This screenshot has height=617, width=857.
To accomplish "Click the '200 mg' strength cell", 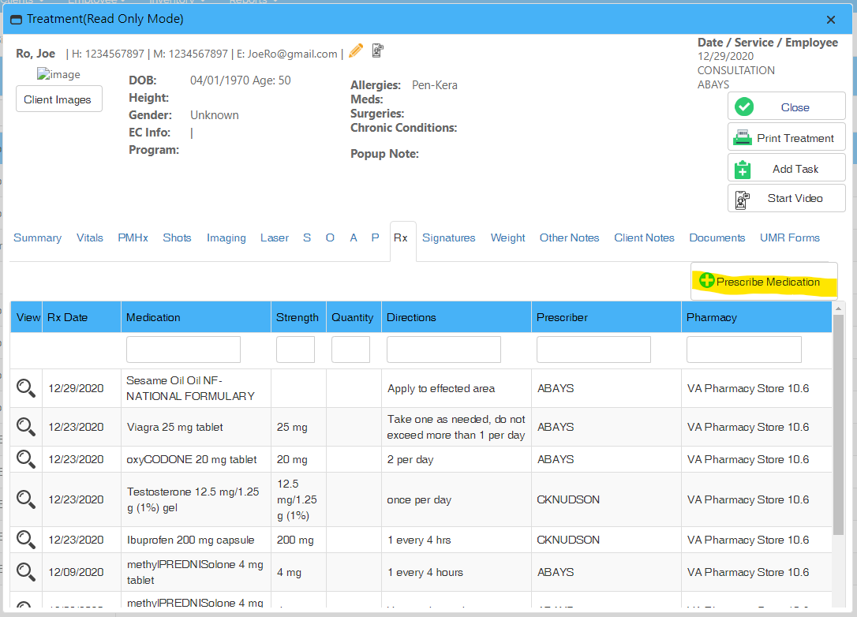I will [298, 540].
